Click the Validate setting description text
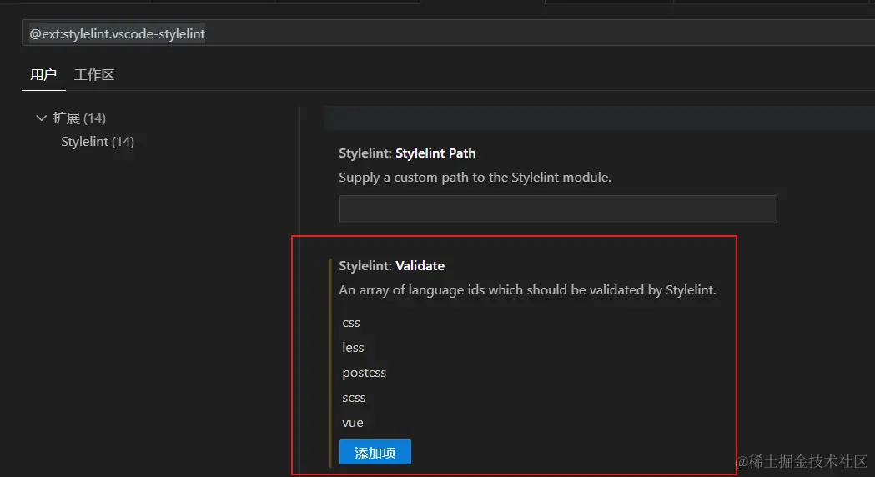Screen dimensions: 875x477 pos(527,290)
